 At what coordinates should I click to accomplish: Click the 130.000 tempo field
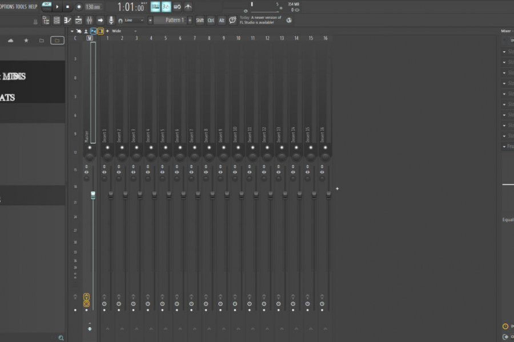coord(93,7)
